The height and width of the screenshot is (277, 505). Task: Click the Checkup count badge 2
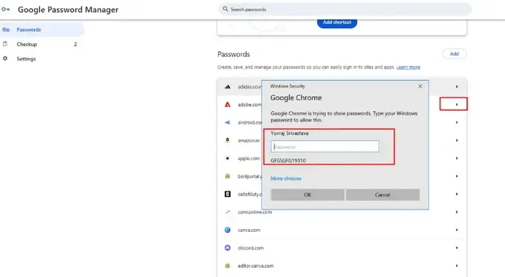[x=76, y=44]
